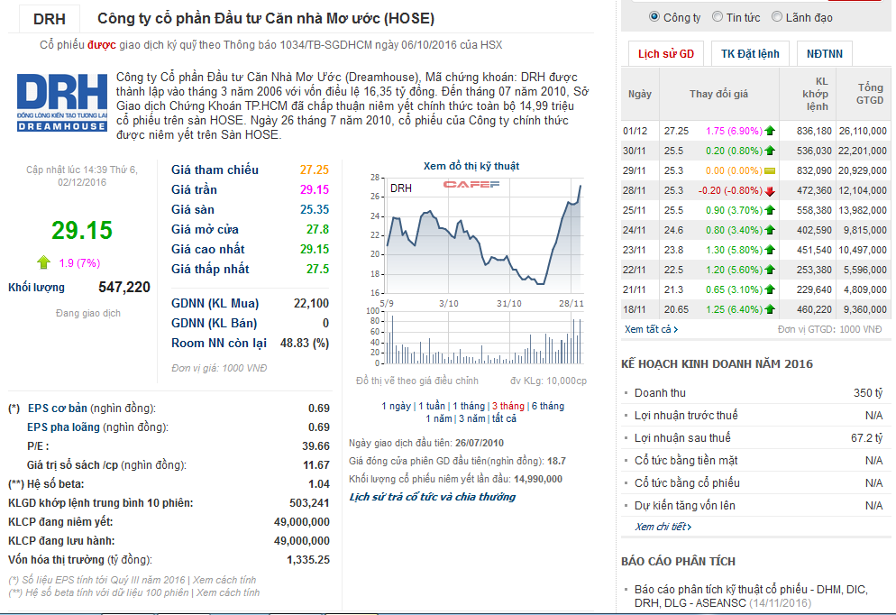
Task: Open the EPS cơ bản link
Action: [x=57, y=408]
